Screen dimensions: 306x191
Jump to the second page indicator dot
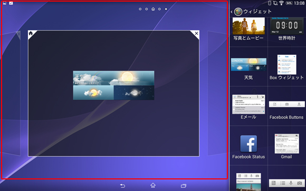[x=147, y=9]
